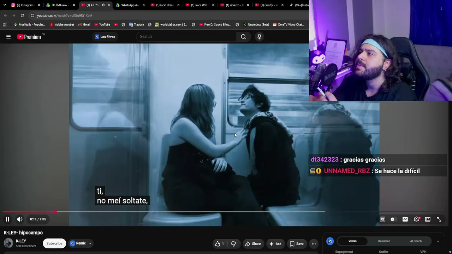Screen dimensions: 452x254
Task: Mute the video player volume
Action: [x=20, y=219]
